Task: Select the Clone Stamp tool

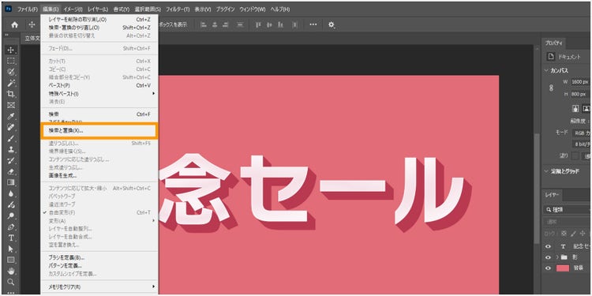Action: tap(11, 149)
